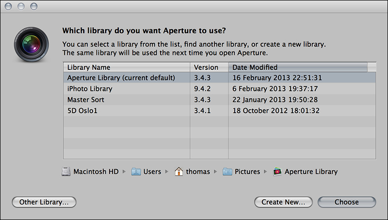This screenshot has width=388, height=220.
Task: Click date 18 October 2012 18:01:32
Action: pos(276,111)
